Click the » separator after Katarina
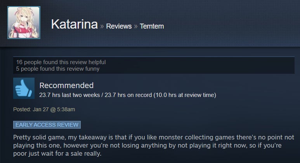Viewport: 300px width, 163px height. click(x=102, y=26)
